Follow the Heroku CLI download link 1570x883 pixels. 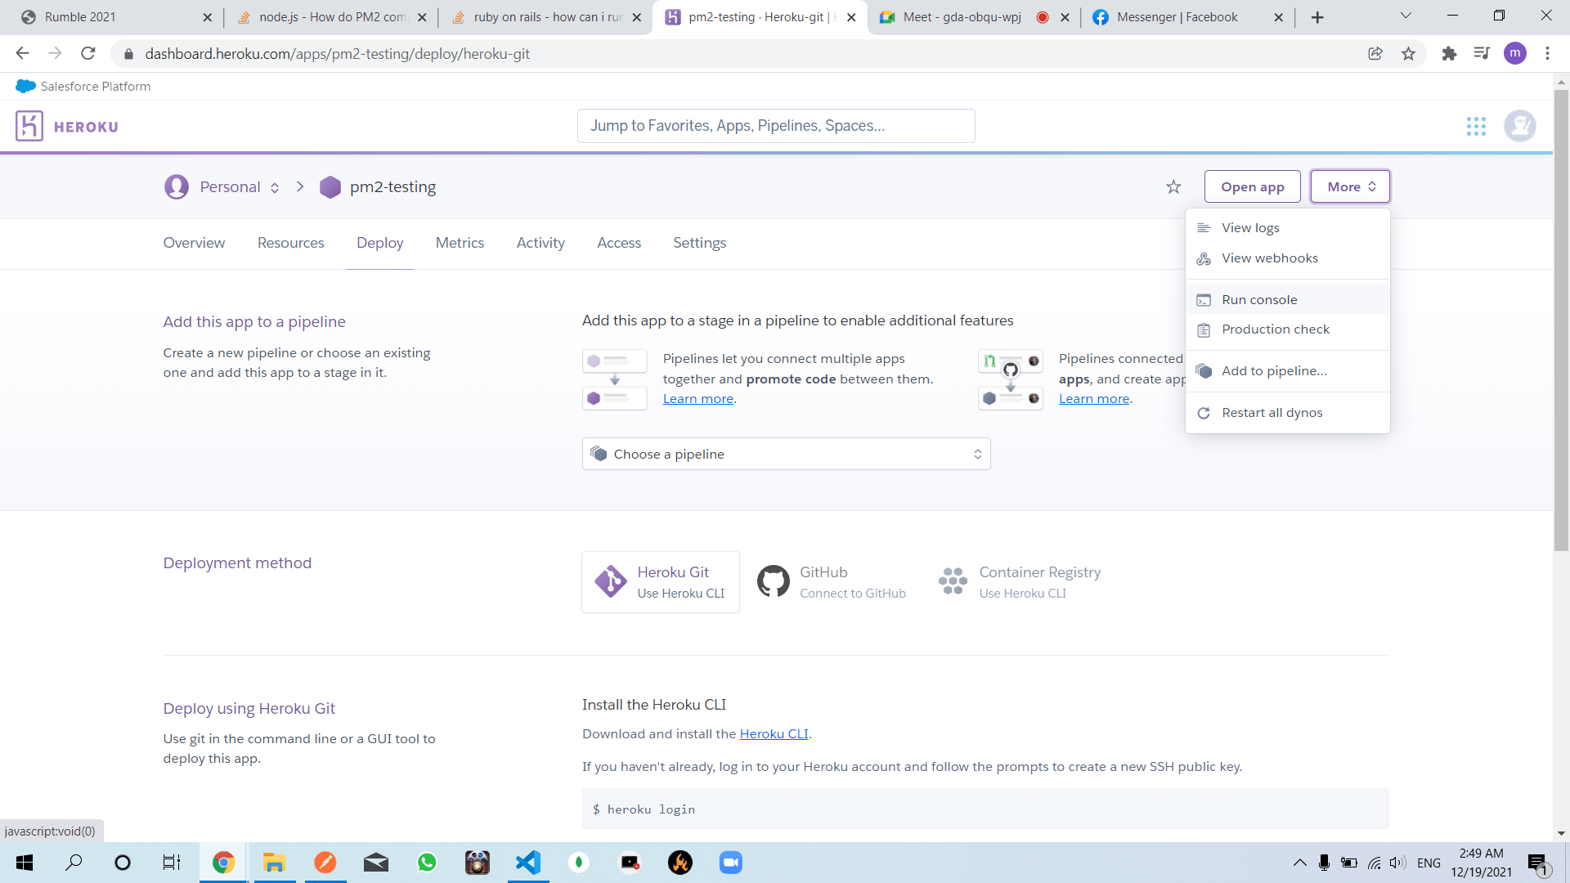(774, 734)
